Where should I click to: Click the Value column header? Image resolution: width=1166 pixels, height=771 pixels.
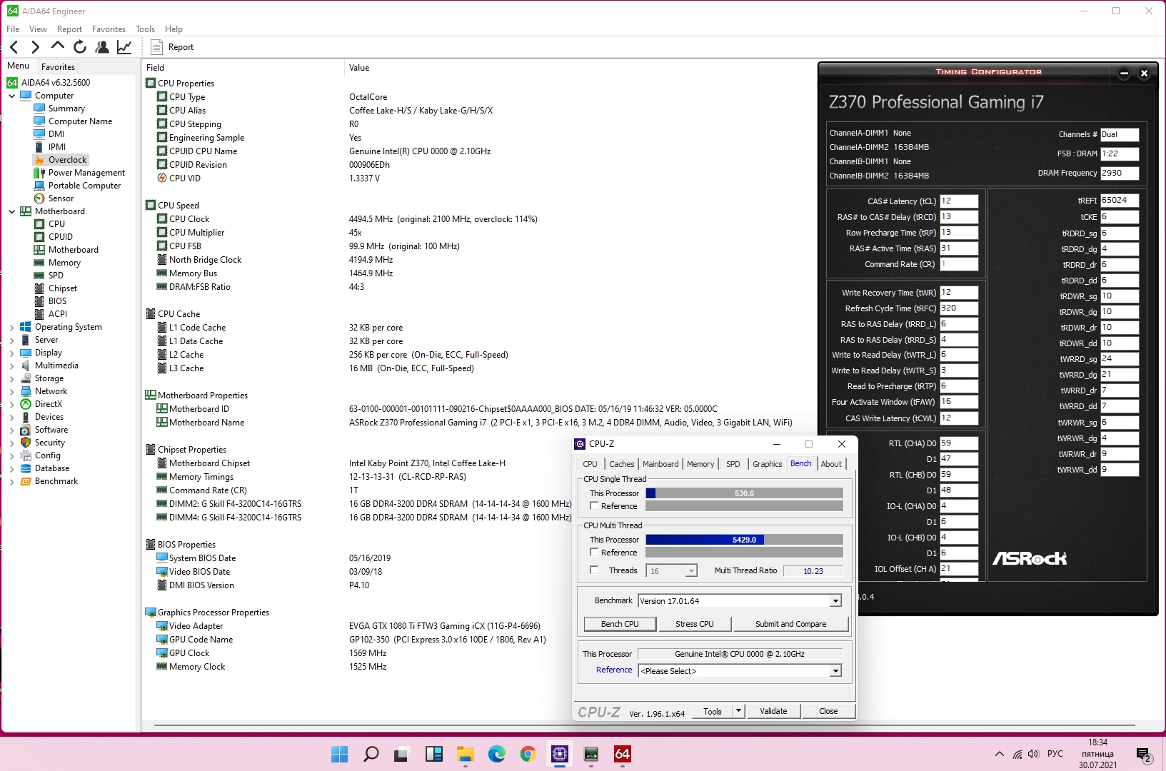tap(359, 68)
